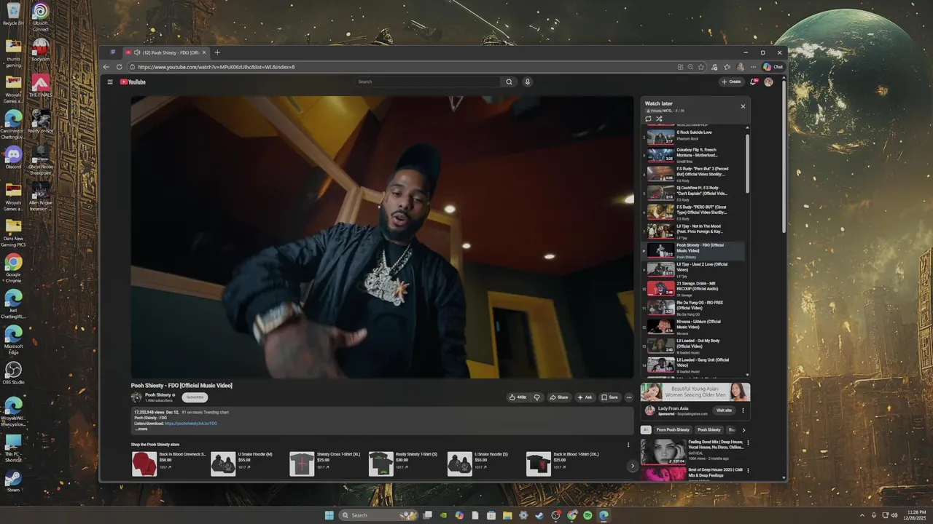Image resolution: width=933 pixels, height=524 pixels.
Task: Show hidden system tray icons chevron
Action: point(862,515)
